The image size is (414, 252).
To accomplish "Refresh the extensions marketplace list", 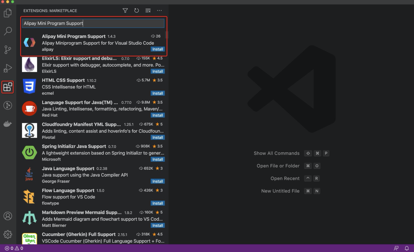I will tap(136, 10).
